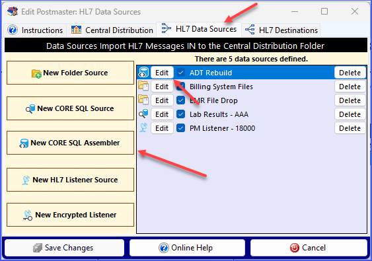Open the Instructions tab
This screenshot has height=261, width=372.
click(x=35, y=30)
